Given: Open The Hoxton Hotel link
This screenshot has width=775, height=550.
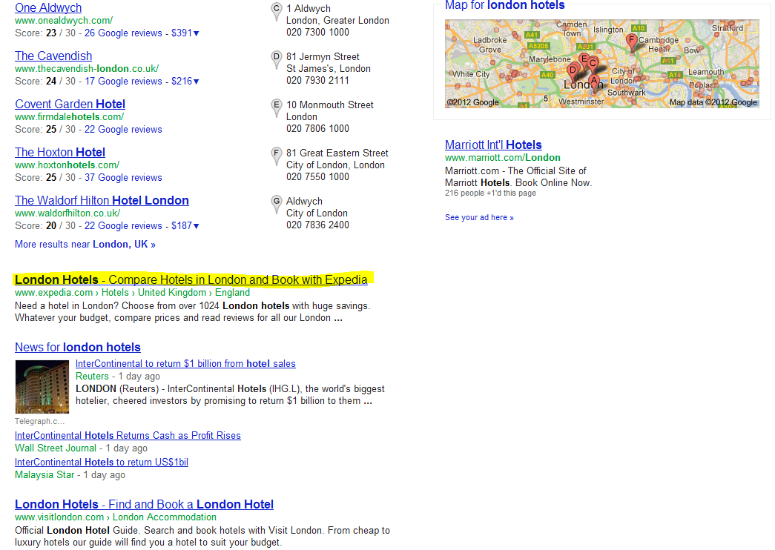Looking at the screenshot, I should [x=60, y=152].
